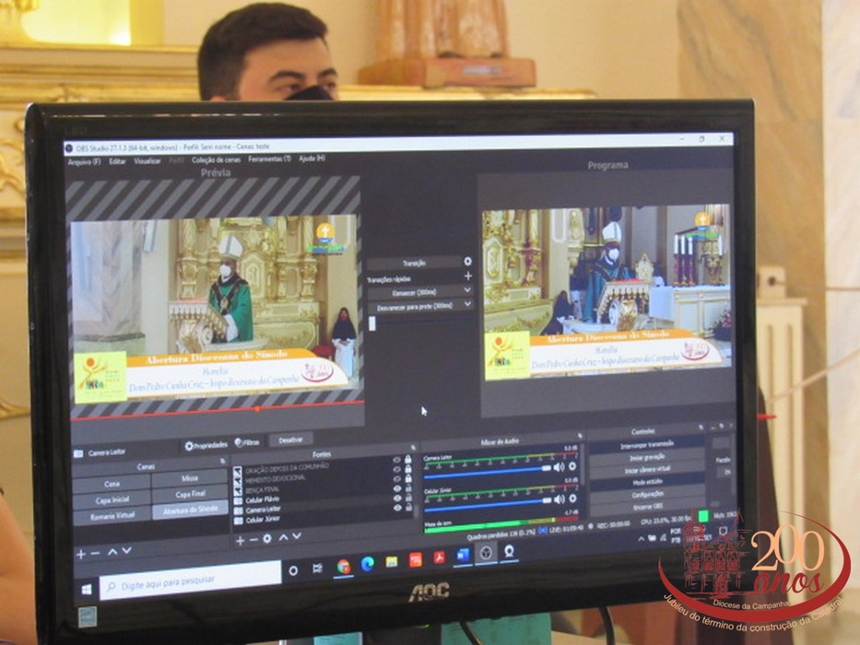Open source properties gear below Fontes list
The width and height of the screenshot is (860, 645).
[267, 539]
